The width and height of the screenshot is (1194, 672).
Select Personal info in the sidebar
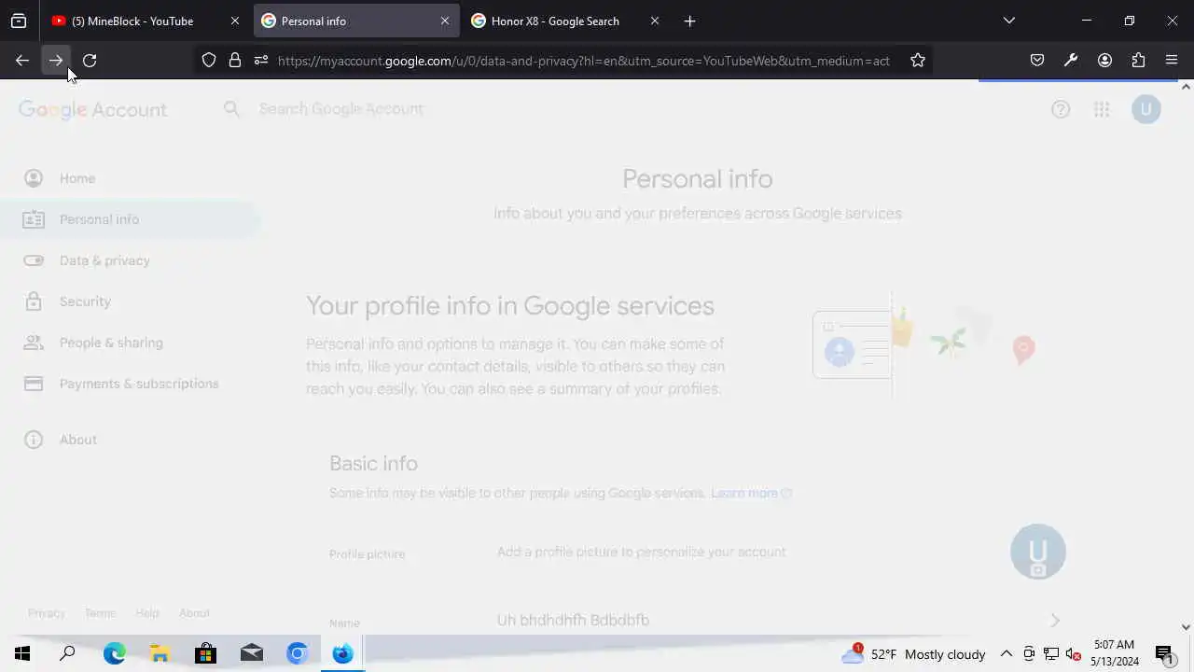131,219
